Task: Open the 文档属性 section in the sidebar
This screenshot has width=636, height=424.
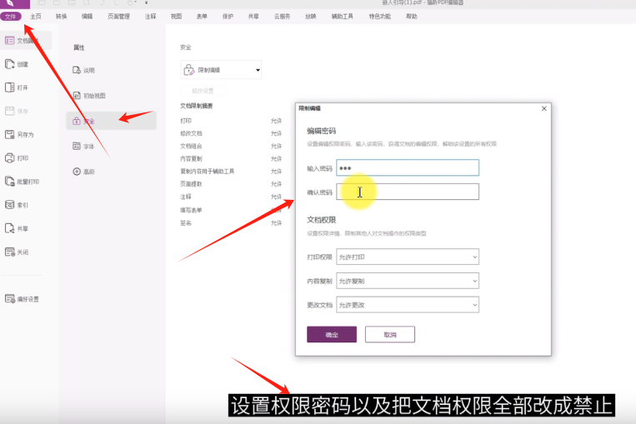Action: click(x=27, y=41)
